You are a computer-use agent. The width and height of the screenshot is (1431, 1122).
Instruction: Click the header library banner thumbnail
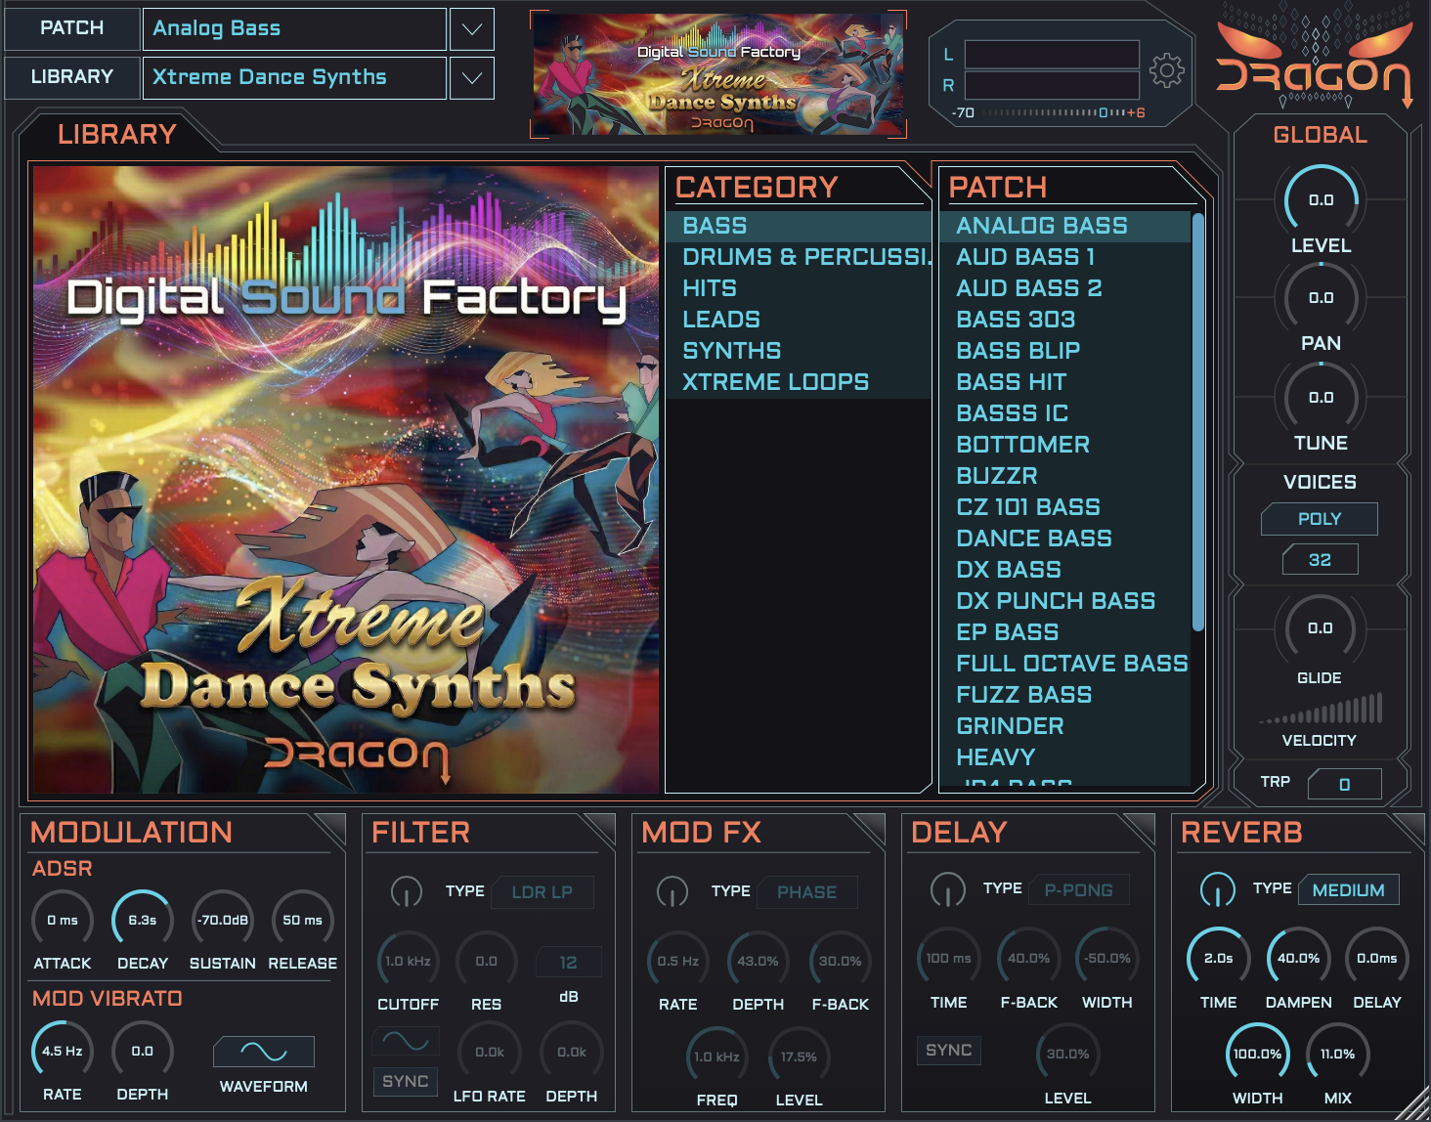[x=718, y=74]
